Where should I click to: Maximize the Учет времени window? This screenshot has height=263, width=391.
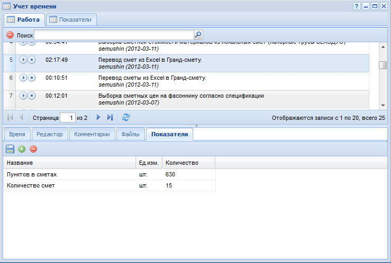(x=375, y=6)
